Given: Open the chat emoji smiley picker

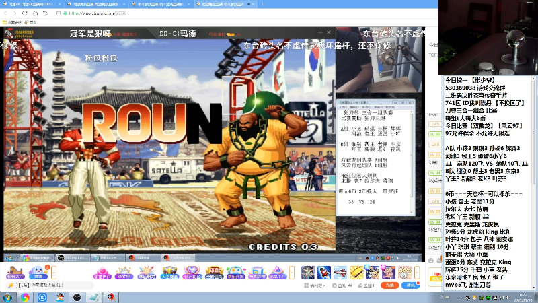Looking at the screenshot, I should coord(431,261).
